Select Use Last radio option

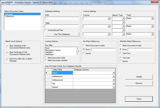[121, 57]
